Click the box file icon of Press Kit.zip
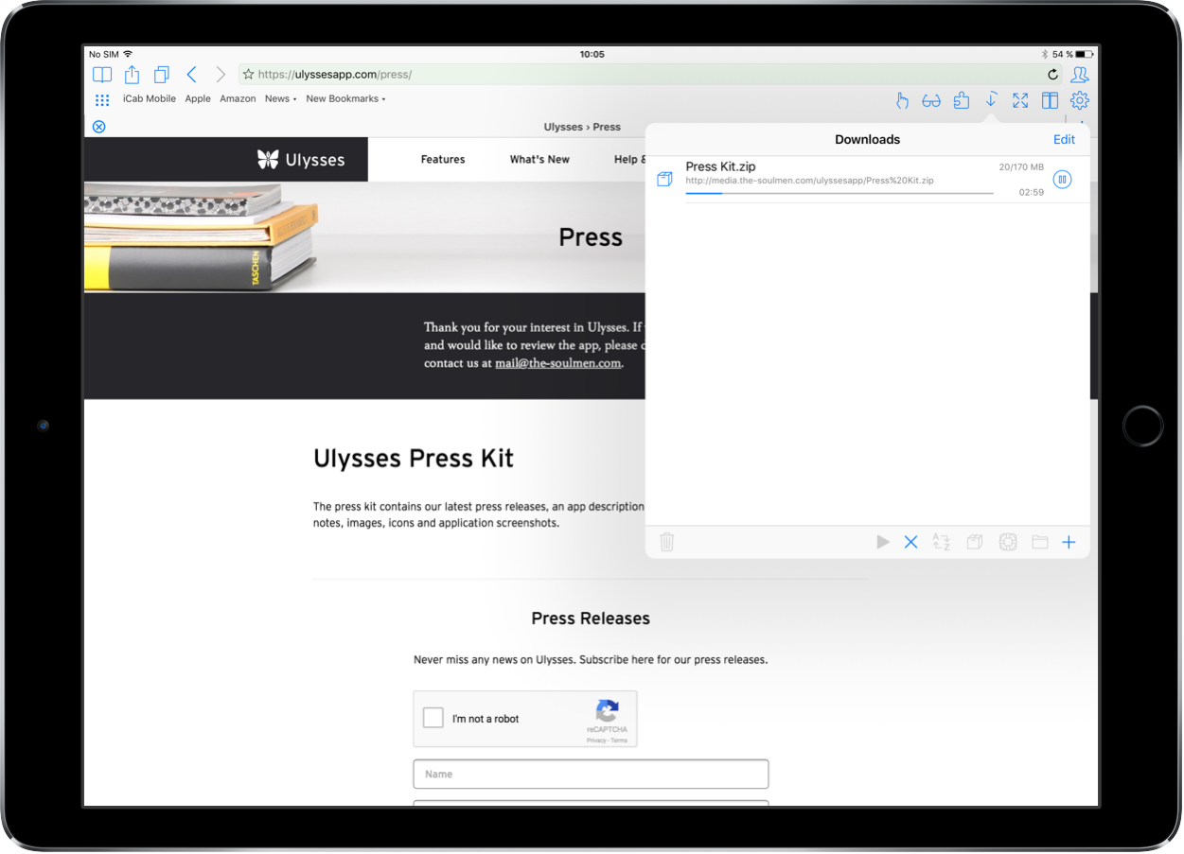The image size is (1184, 854). pos(664,179)
